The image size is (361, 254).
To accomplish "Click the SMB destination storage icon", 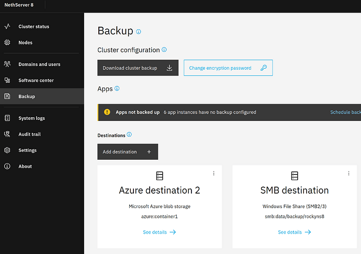I will [x=295, y=176].
